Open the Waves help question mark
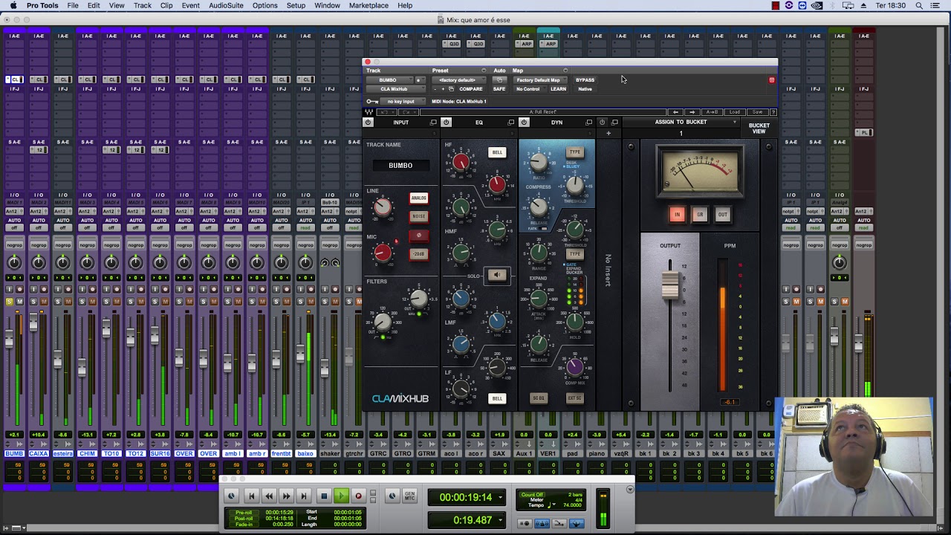Screen dimensions: 951x535 click(x=773, y=112)
